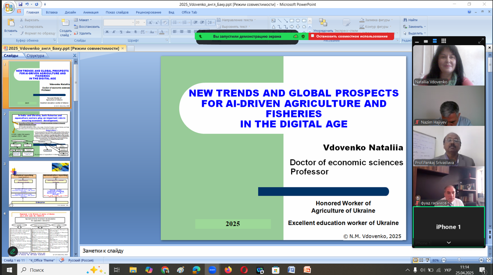Select normal view button in status bar
The width and height of the screenshot is (493, 275).
(415, 260)
